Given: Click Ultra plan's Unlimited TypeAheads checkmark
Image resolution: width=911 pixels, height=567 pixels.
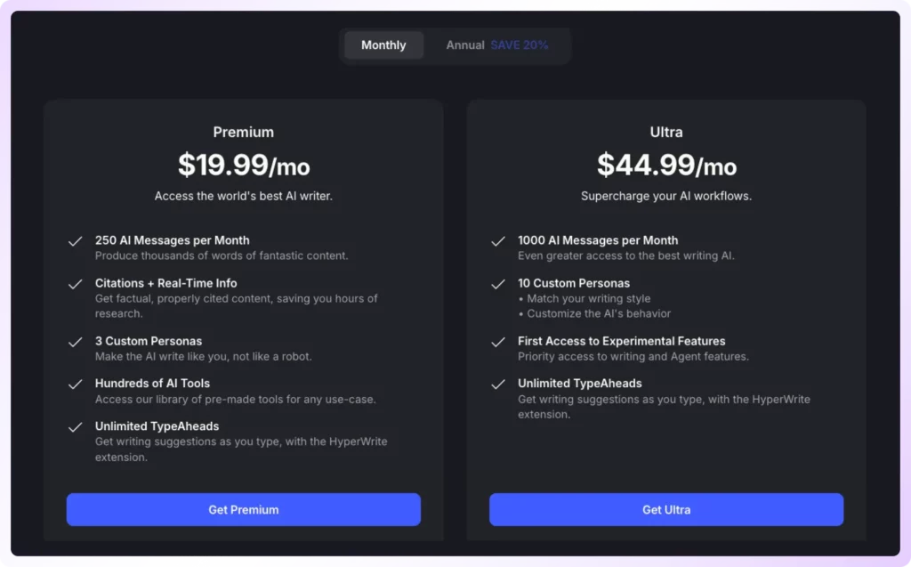Looking at the screenshot, I should (498, 385).
